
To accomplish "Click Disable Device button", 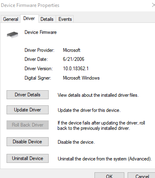I will 27,142.
